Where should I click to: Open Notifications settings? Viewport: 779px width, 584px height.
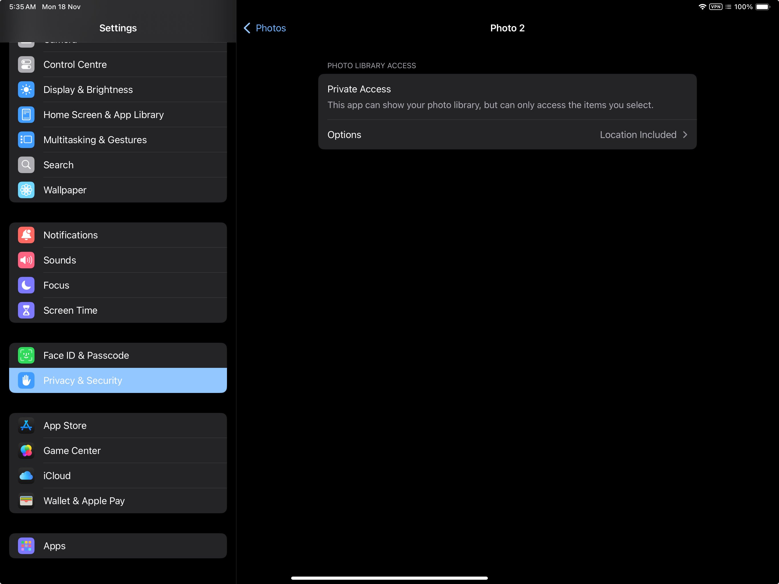coord(118,235)
